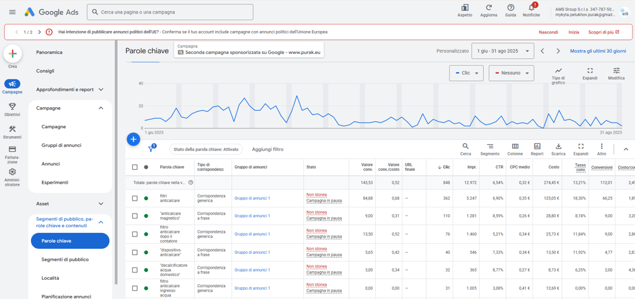Open the Strumenti tools icon
The height and width of the screenshot is (299, 635).
pos(12,129)
